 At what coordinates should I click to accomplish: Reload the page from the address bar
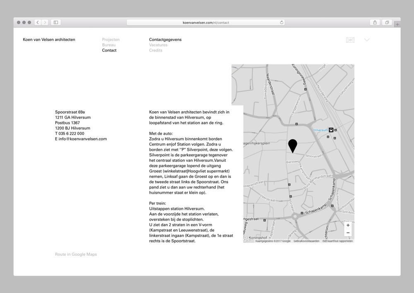pyautogui.click(x=282, y=22)
